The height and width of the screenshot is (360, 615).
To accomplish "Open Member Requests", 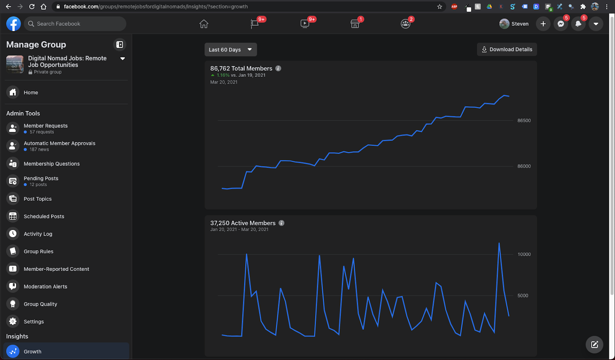I will (66, 128).
